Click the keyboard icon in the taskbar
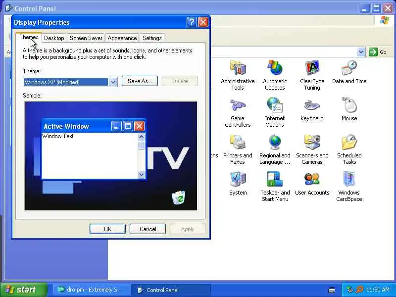The image size is (396, 297). pyautogui.click(x=332, y=290)
